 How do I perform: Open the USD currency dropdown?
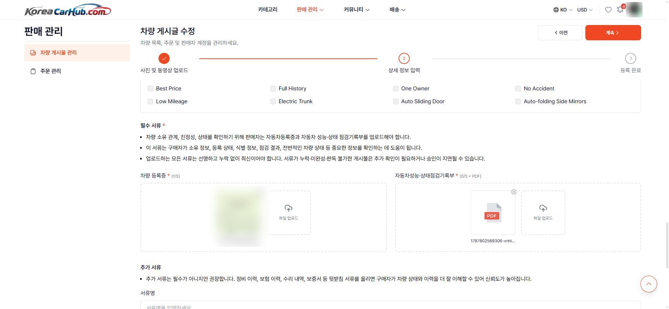[x=585, y=10]
